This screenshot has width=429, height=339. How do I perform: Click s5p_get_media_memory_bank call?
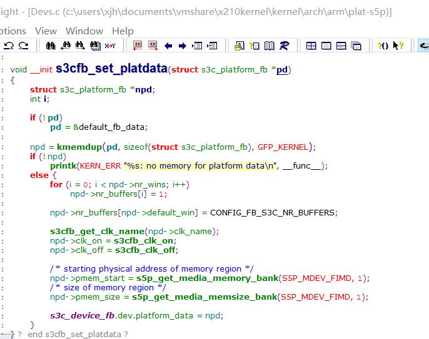[x=208, y=278]
